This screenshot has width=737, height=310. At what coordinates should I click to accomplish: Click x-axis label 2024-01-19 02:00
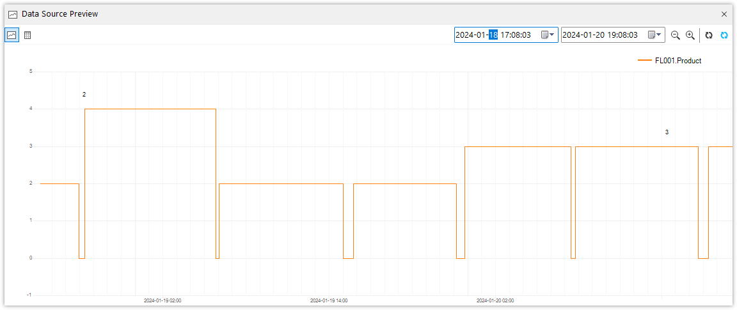[162, 300]
